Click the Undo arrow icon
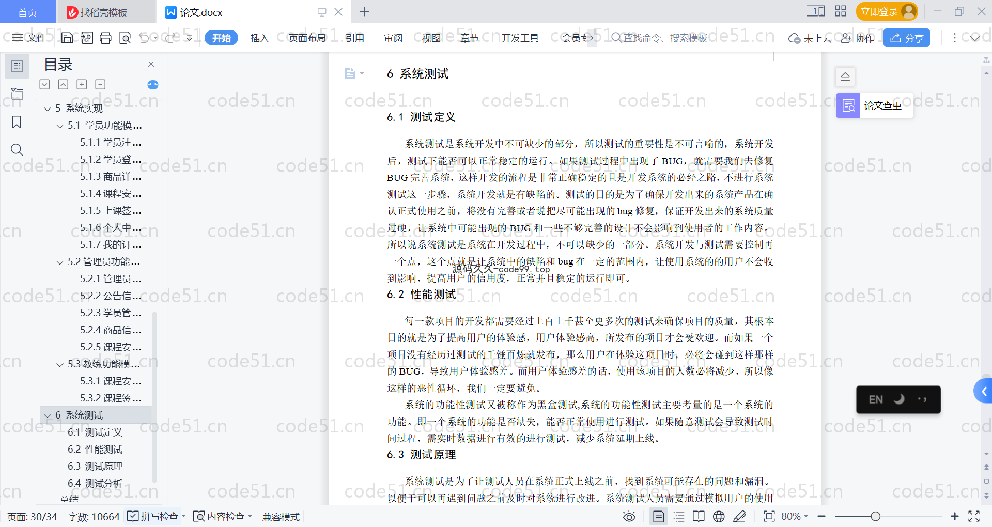The image size is (992, 527). tap(144, 38)
